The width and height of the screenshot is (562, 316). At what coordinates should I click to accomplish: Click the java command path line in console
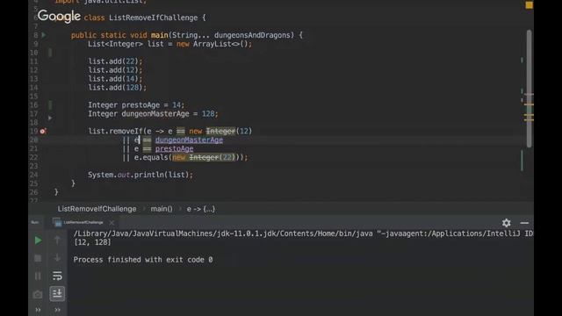[303, 233]
